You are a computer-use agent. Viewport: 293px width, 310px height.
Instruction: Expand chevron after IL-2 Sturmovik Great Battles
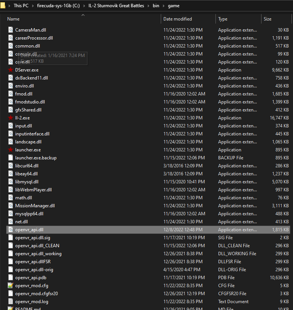coord(148,6)
